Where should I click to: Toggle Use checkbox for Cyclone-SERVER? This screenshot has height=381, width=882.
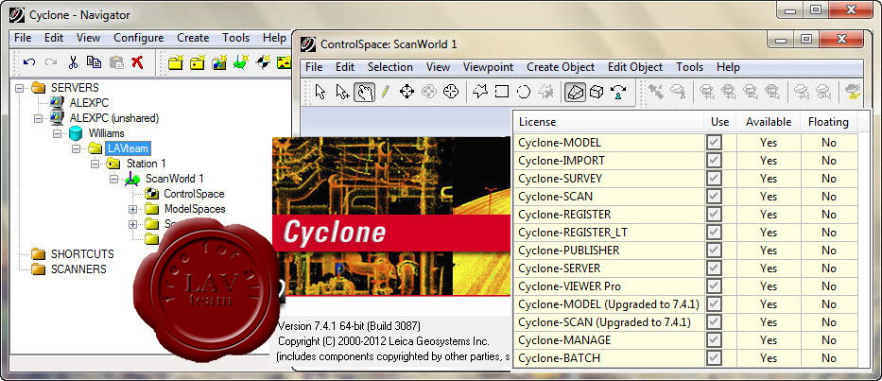point(714,268)
